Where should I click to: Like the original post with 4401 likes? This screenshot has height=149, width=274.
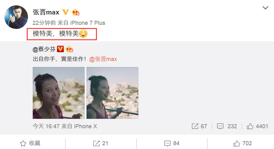[x=257, y=126]
